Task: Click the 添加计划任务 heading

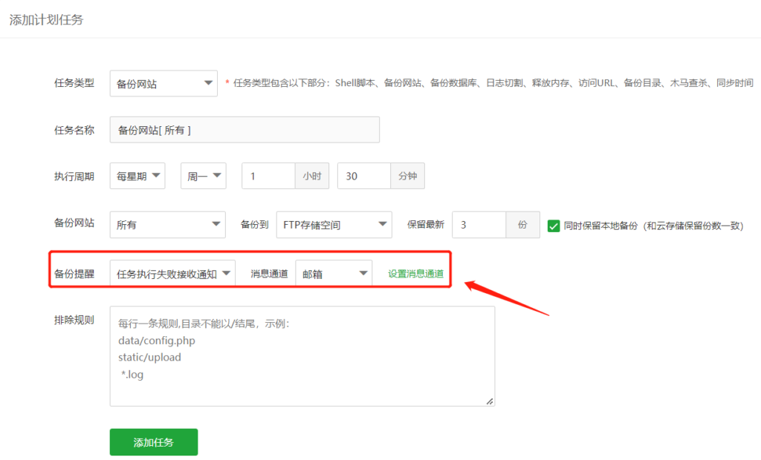Action: point(46,20)
